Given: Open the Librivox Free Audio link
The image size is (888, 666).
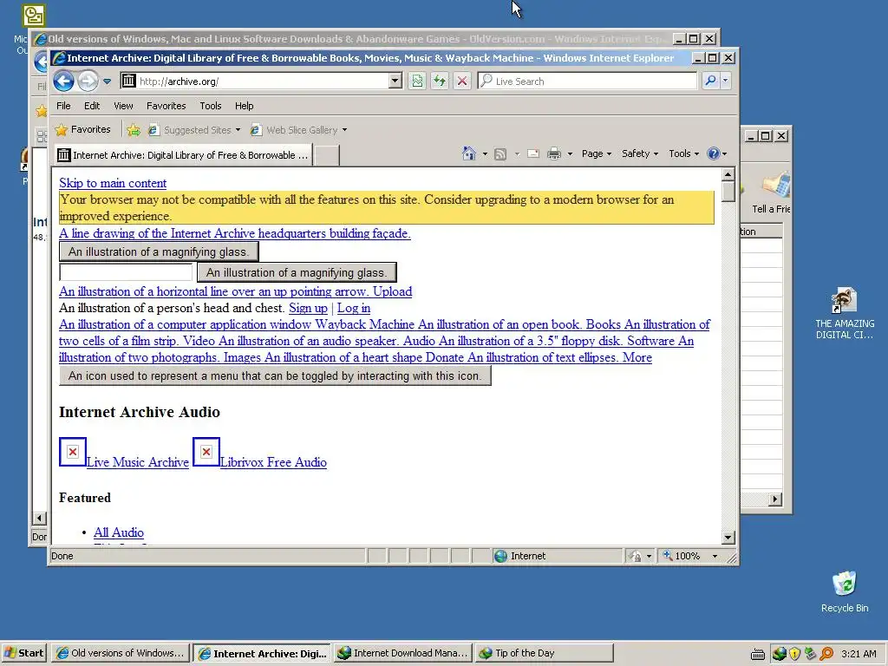Looking at the screenshot, I should 273,462.
